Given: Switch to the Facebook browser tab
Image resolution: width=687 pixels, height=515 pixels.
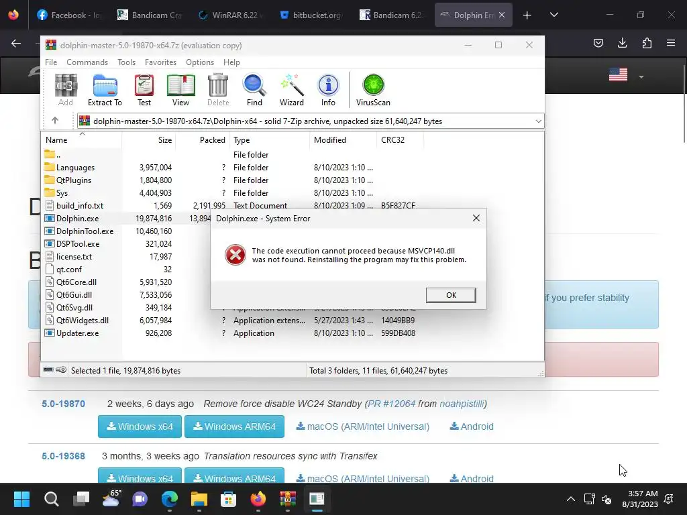Looking at the screenshot, I should [69, 15].
